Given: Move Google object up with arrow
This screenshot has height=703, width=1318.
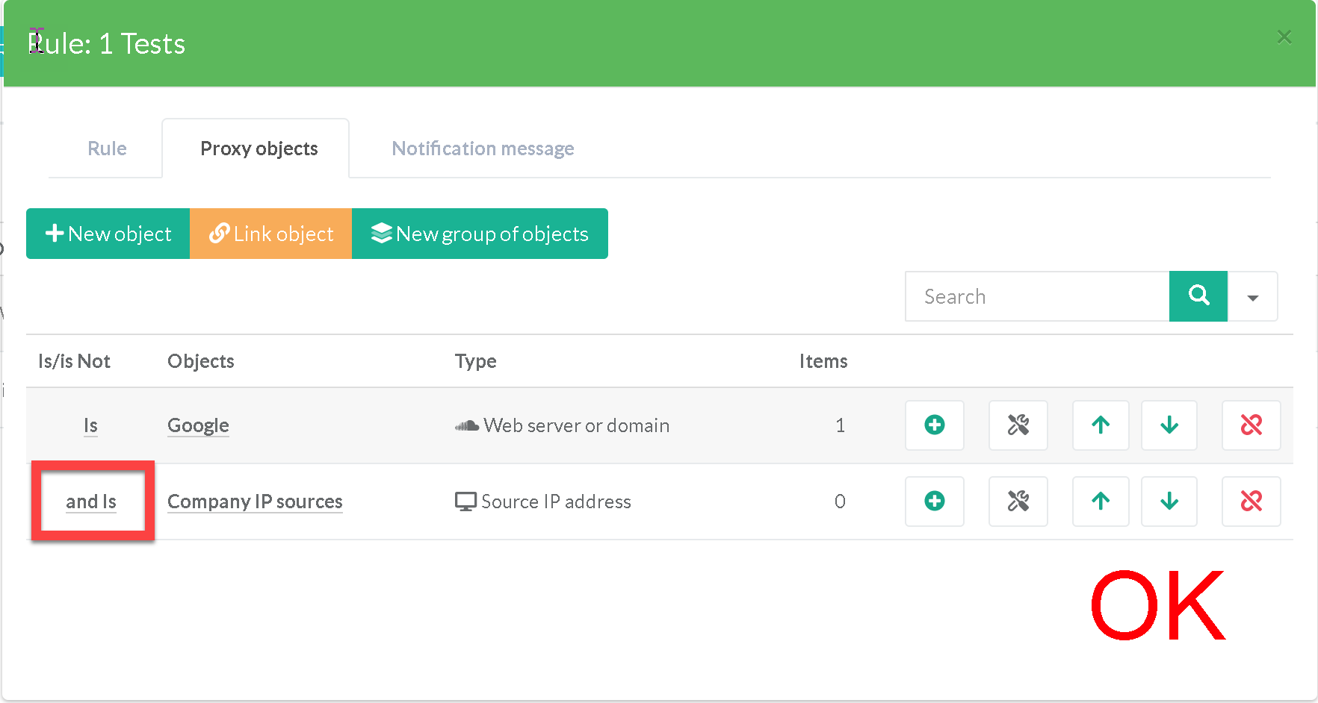Looking at the screenshot, I should pos(1100,425).
